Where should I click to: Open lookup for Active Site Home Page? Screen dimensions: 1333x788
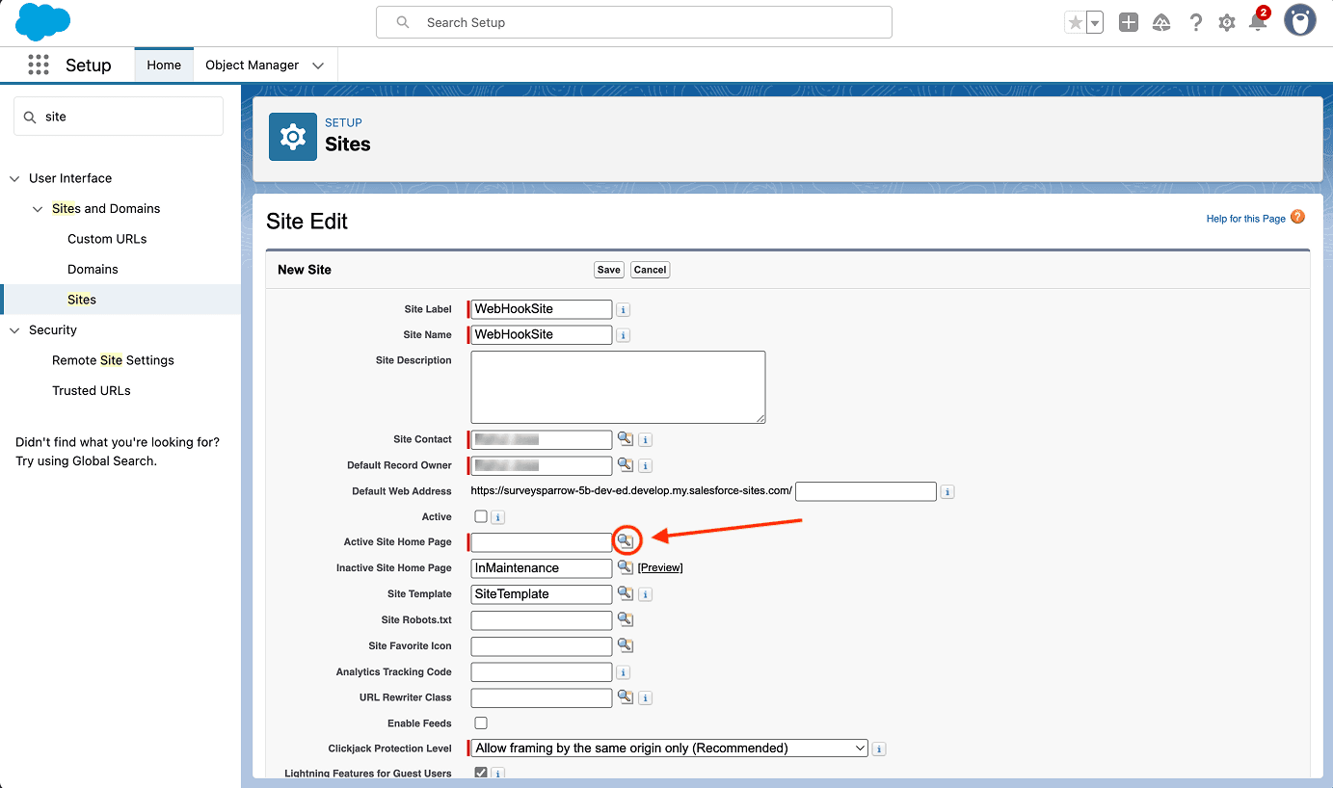[626, 540]
